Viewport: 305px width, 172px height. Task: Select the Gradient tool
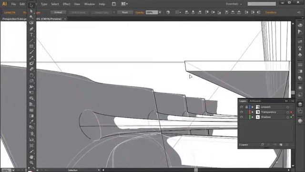(x=31, y=116)
